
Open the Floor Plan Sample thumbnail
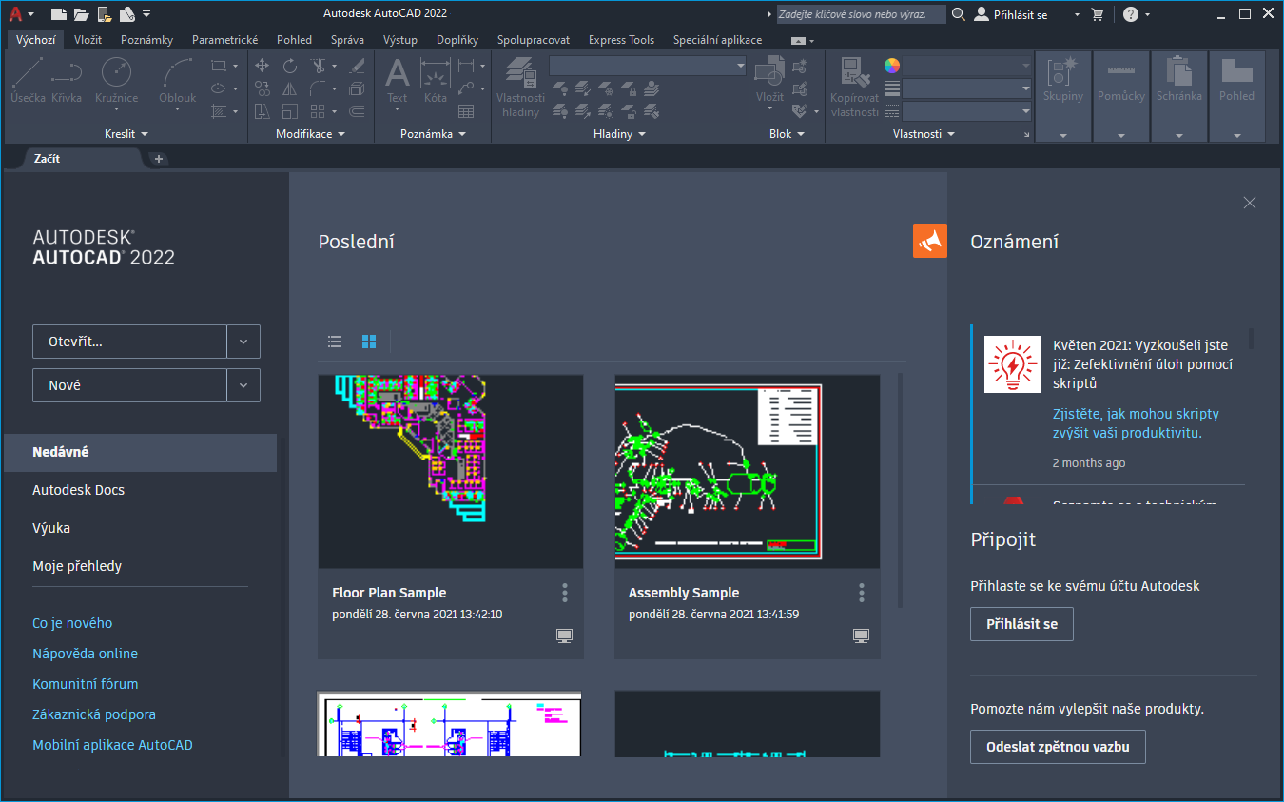coord(451,472)
